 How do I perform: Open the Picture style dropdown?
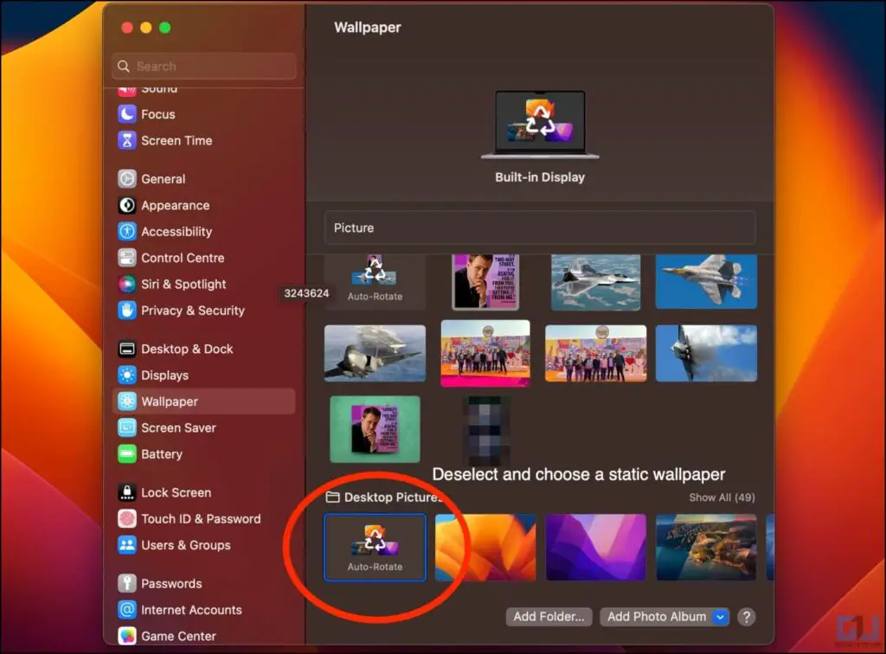tap(540, 228)
